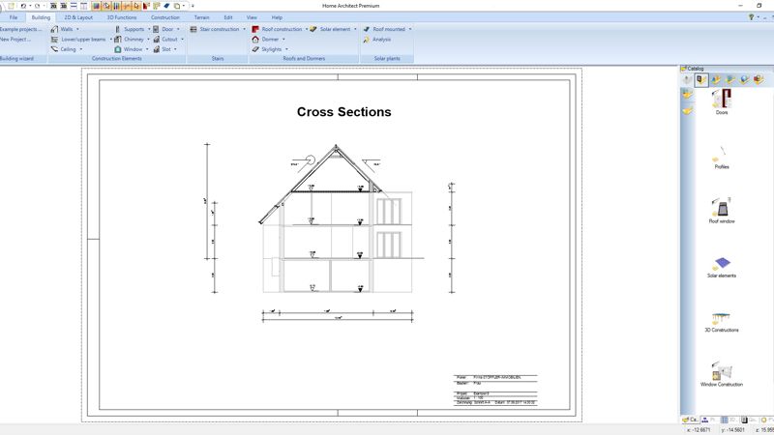The height and width of the screenshot is (435, 774).
Task: Switch to the Construction tab
Action: [164, 17]
